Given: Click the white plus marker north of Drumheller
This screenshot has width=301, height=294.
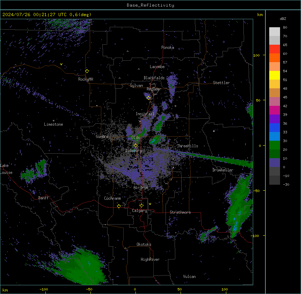Looking at the screenshot, I should coord(214,131).
